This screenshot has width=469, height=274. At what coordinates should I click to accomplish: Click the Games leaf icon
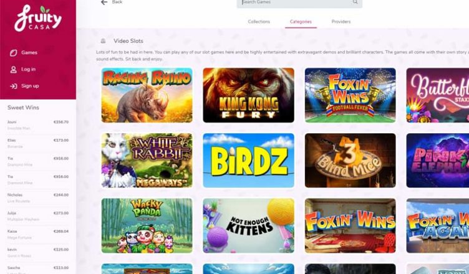(14, 53)
